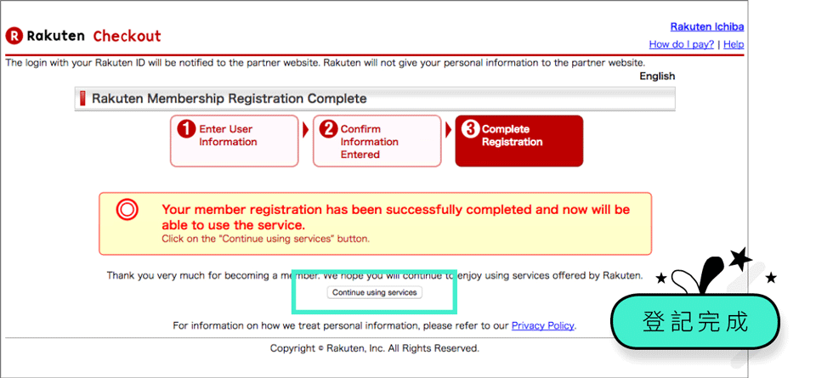Open the 'How do I pay?' link

[681, 44]
